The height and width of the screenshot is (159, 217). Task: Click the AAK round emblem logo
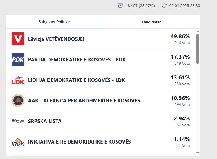pyautogui.click(x=18, y=100)
